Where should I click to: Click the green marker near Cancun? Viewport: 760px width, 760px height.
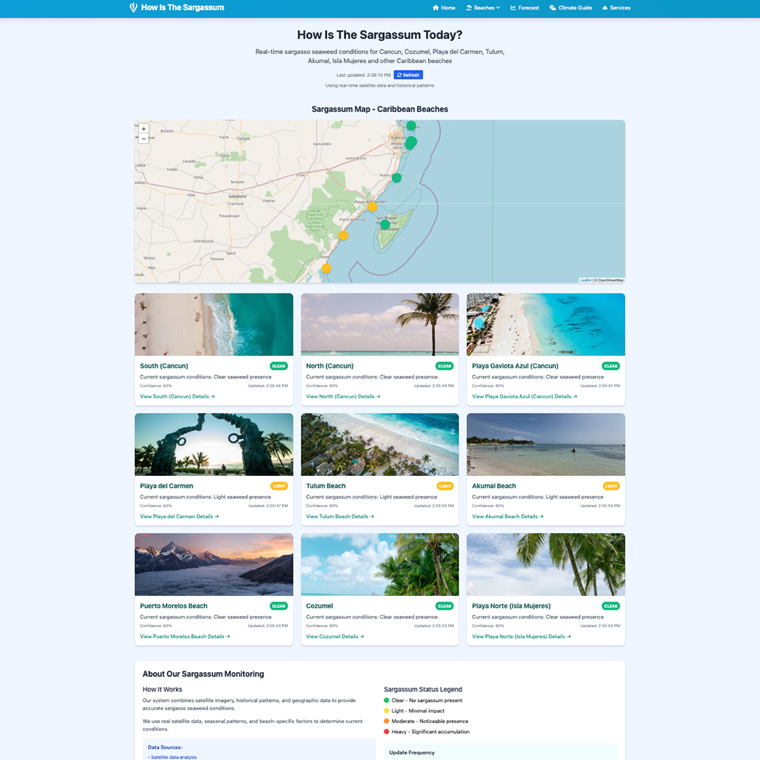(411, 142)
